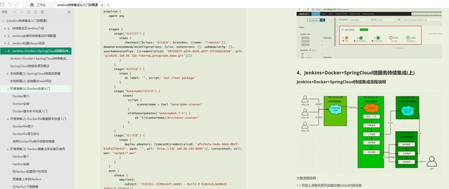The height and width of the screenshot is (189, 449).
Task: Open bookmark Docker简介
Action: coord(21,96)
